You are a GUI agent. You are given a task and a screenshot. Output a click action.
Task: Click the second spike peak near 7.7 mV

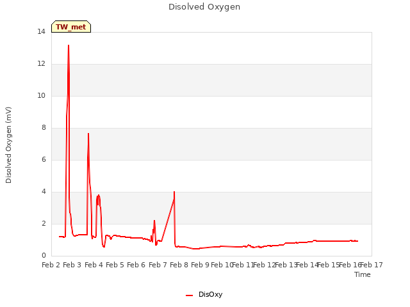[88, 134]
